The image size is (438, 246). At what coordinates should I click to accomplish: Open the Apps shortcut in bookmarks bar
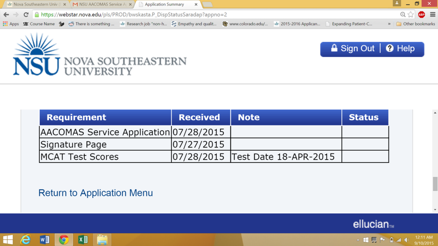[x=11, y=24]
